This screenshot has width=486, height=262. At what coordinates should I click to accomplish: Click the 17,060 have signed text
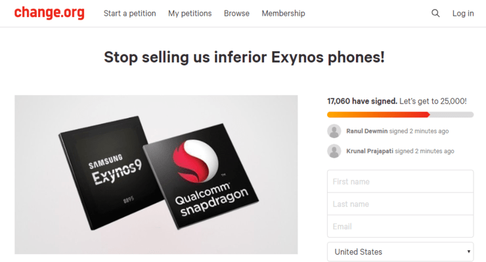(362, 101)
